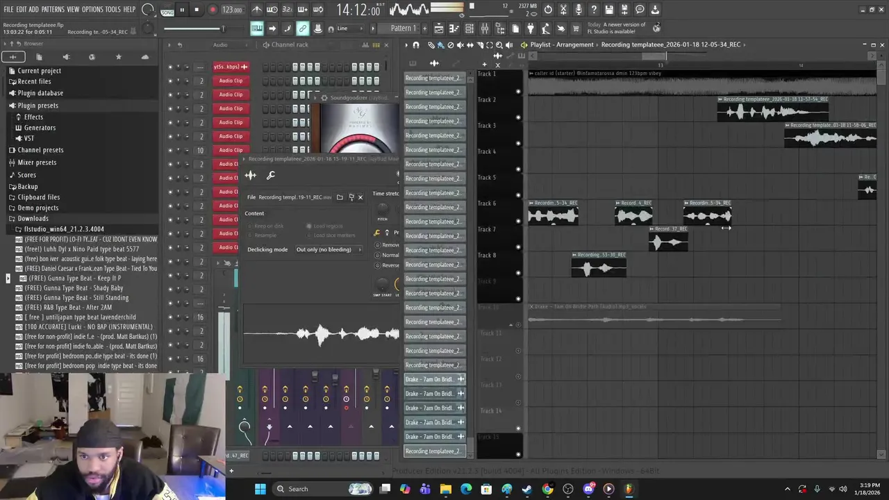
Task: Click the red record button
Action: 213,10
